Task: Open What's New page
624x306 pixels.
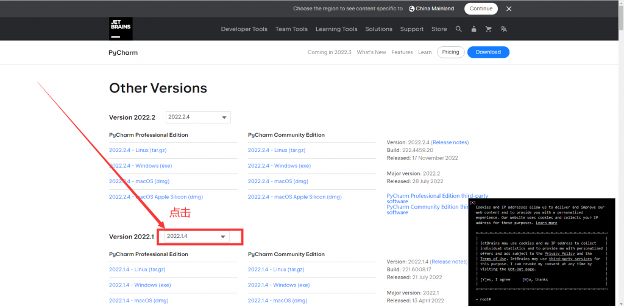Action: (x=371, y=52)
